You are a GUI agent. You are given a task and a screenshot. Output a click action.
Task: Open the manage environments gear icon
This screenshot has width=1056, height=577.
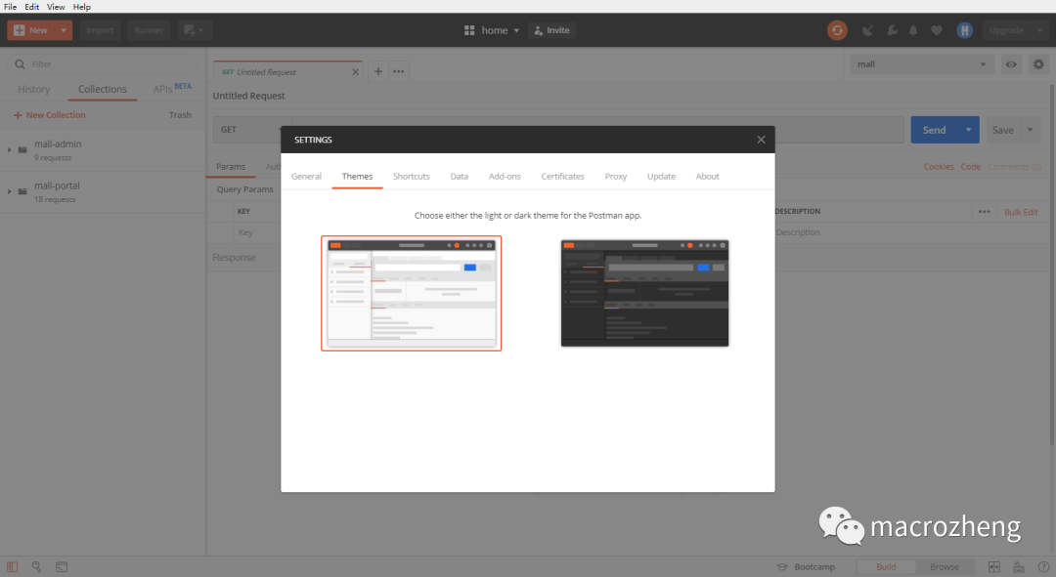pyautogui.click(x=1038, y=64)
